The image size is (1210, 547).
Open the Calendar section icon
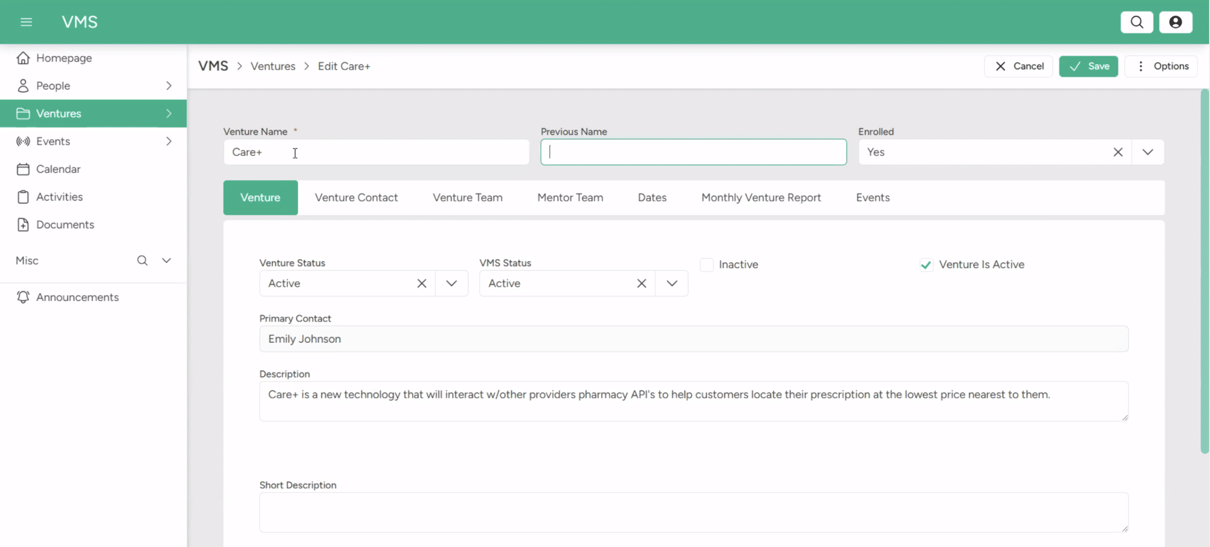coord(23,169)
